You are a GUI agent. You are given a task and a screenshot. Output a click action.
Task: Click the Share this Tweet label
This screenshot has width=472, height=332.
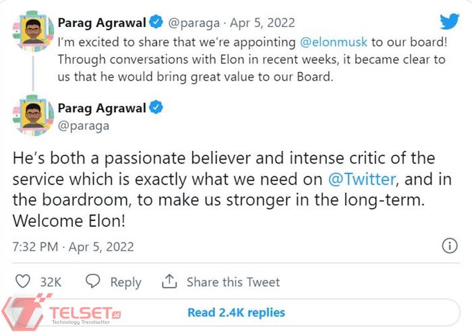pyautogui.click(x=233, y=282)
